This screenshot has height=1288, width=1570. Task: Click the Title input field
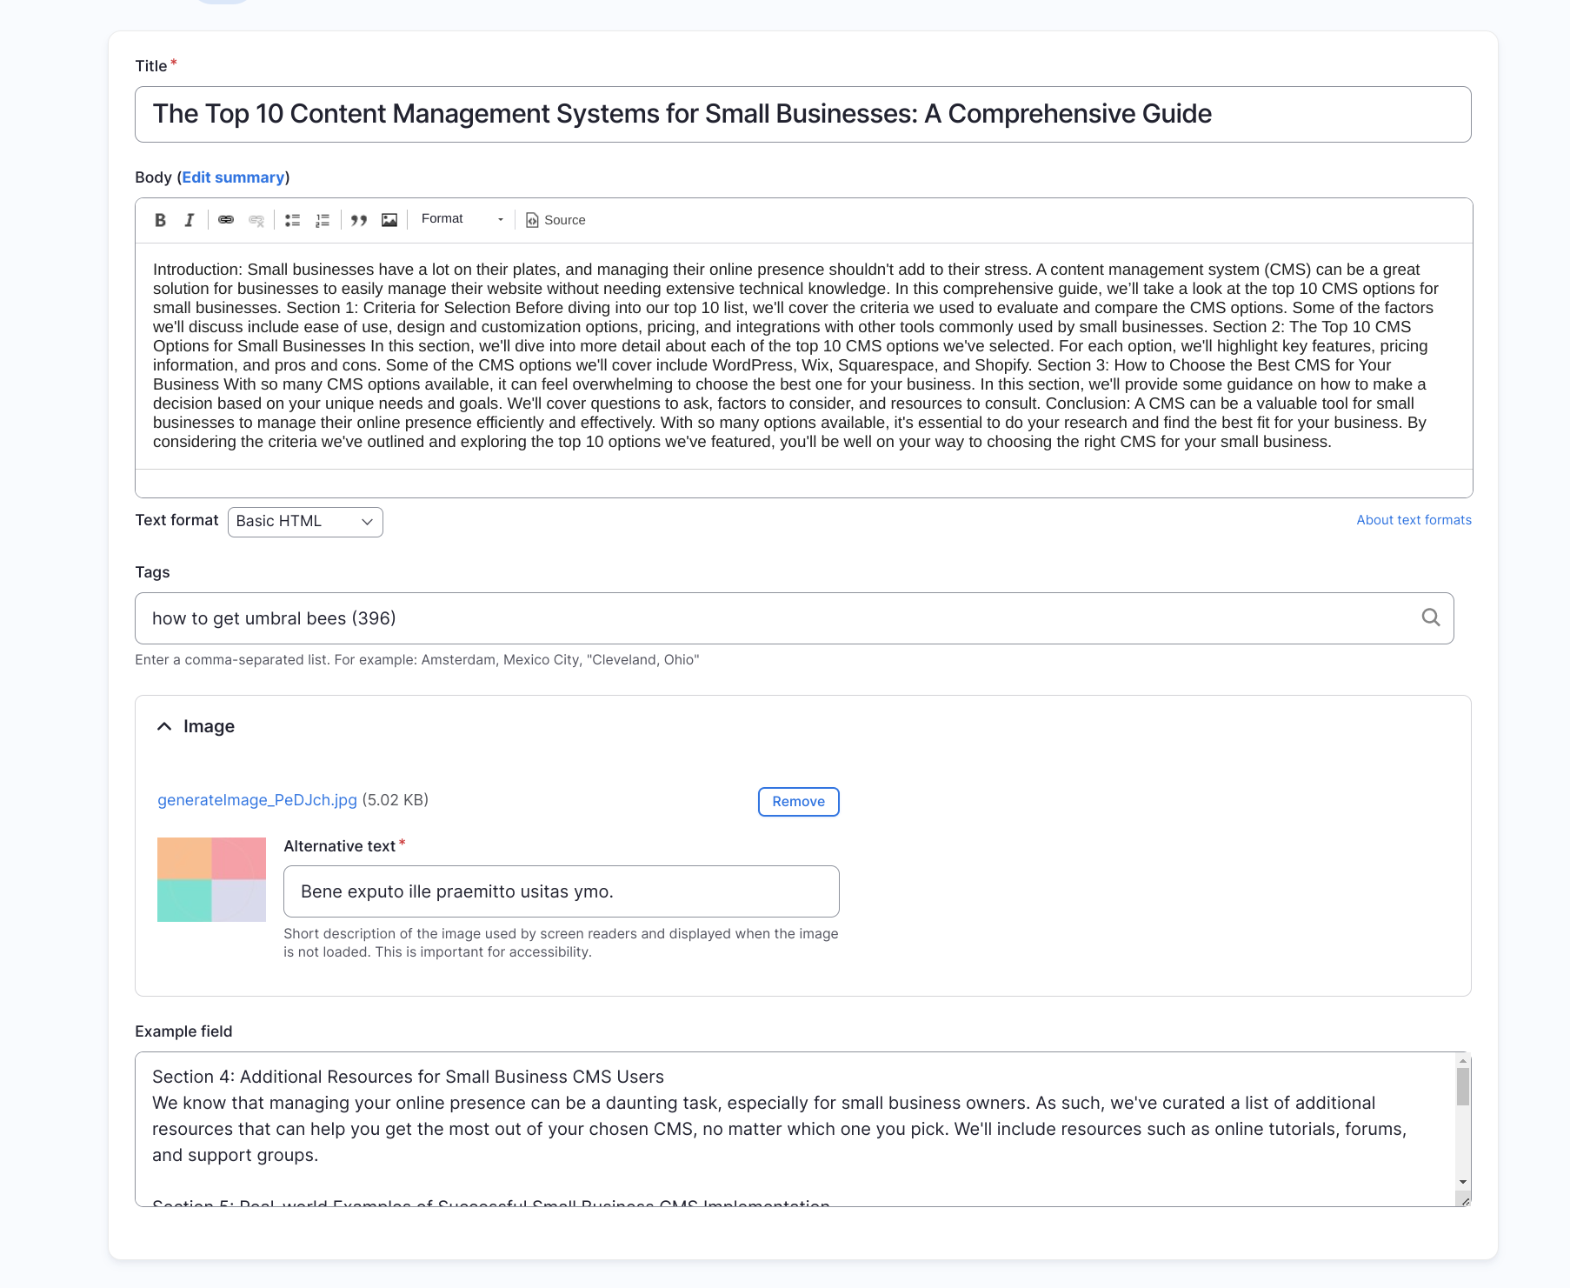[802, 114]
